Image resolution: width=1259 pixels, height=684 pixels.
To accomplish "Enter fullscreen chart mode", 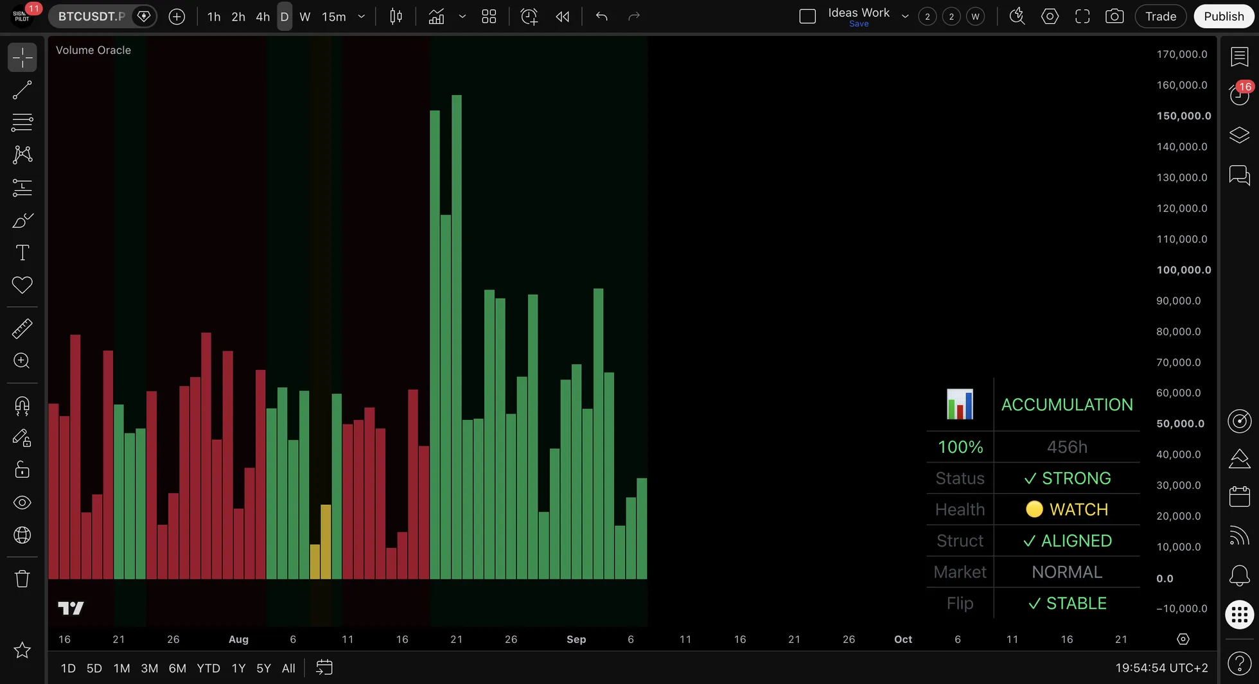I will point(1082,17).
